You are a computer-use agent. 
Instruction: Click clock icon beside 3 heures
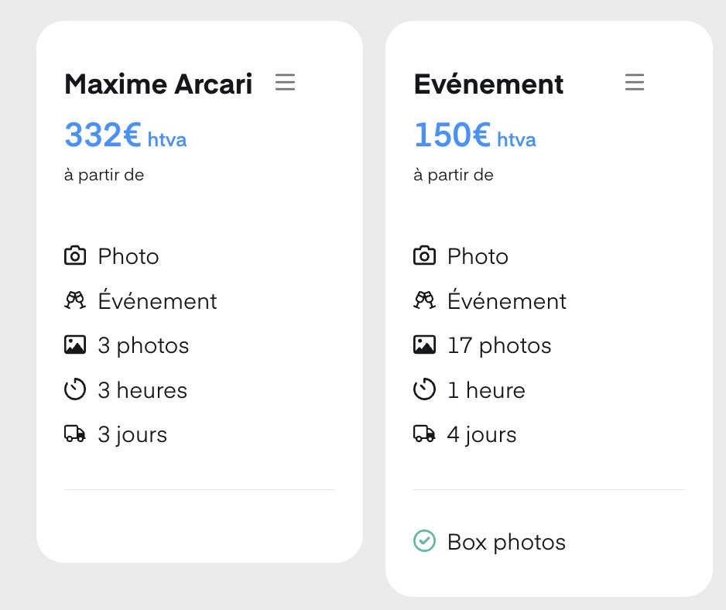[x=75, y=389]
